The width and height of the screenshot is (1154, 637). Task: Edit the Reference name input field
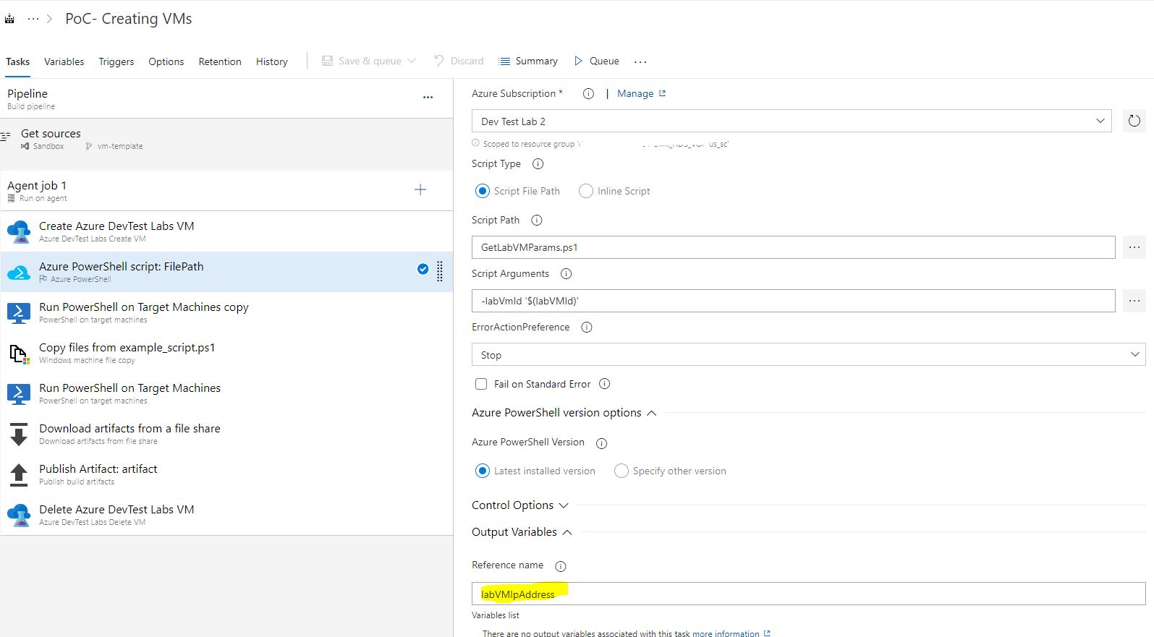808,594
